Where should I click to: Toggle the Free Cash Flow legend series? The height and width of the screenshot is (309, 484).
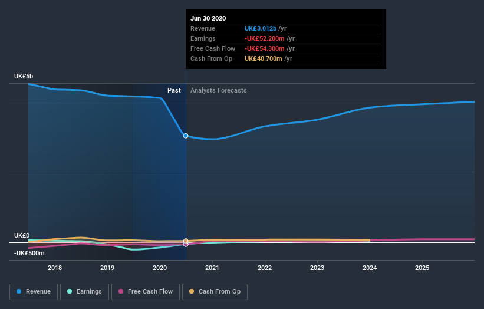[146, 292]
